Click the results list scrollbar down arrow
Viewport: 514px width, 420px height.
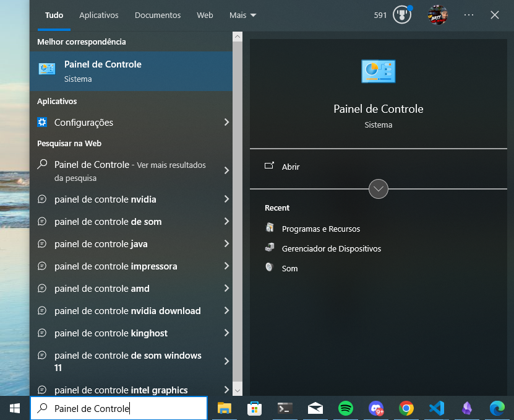click(237, 390)
